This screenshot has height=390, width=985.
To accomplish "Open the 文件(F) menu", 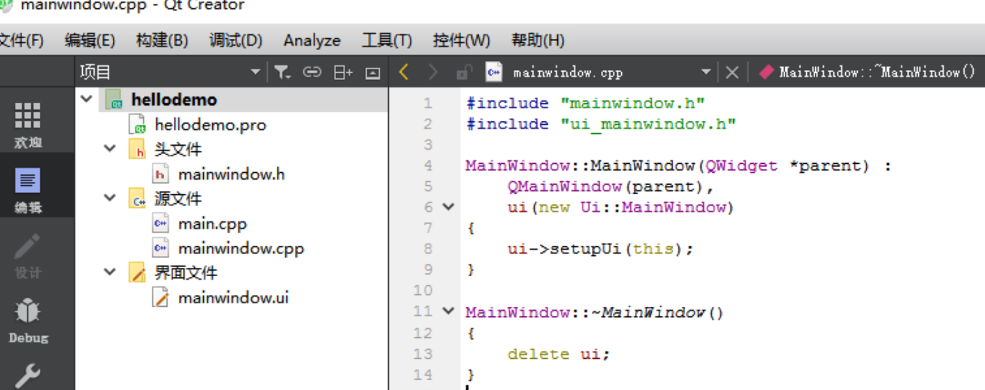I will [x=21, y=40].
